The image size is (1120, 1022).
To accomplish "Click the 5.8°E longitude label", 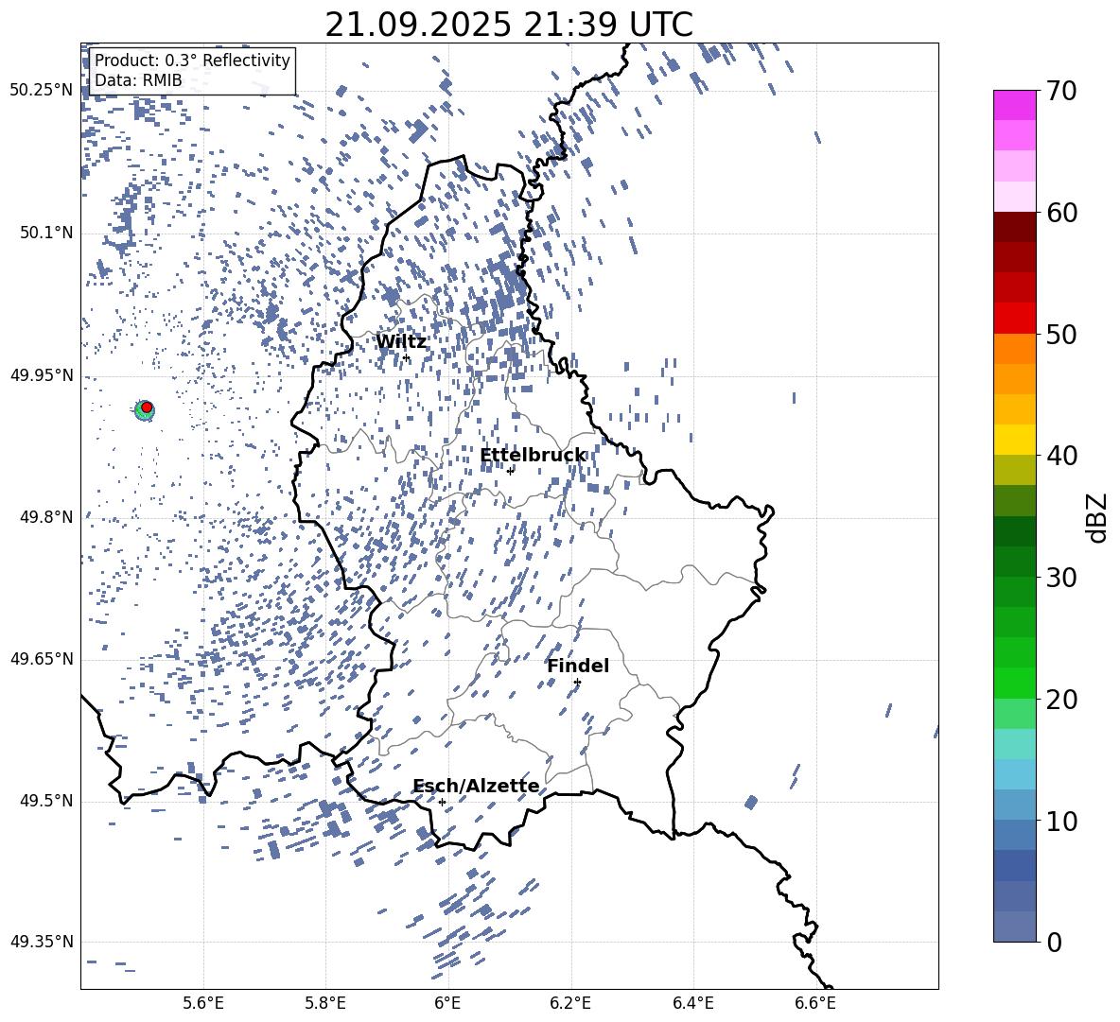I will pyautogui.click(x=325, y=1003).
